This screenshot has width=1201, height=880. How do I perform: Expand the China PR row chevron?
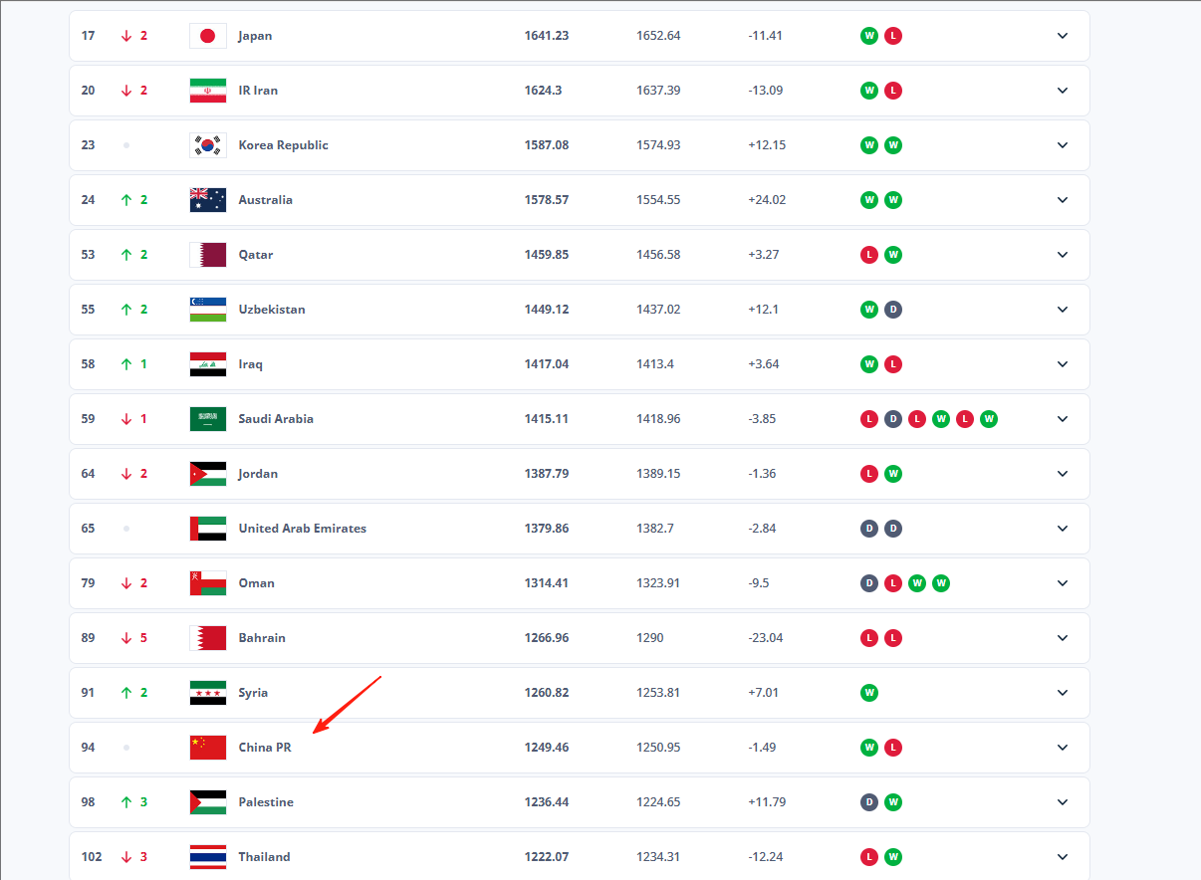pos(1063,748)
